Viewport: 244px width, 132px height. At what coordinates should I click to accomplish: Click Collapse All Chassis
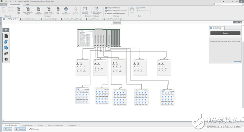pyautogui.click(x=112, y=8)
